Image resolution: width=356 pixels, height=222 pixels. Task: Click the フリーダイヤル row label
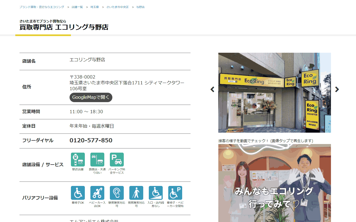38,140
